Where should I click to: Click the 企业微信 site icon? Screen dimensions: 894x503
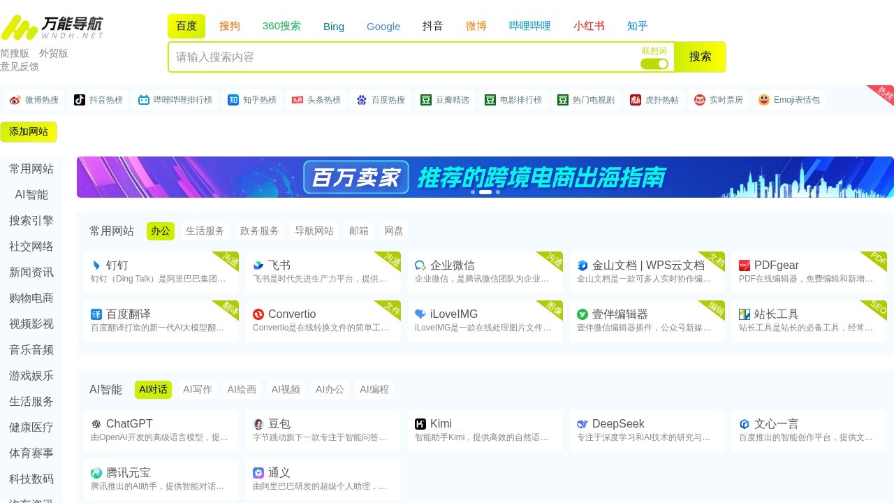[420, 265]
